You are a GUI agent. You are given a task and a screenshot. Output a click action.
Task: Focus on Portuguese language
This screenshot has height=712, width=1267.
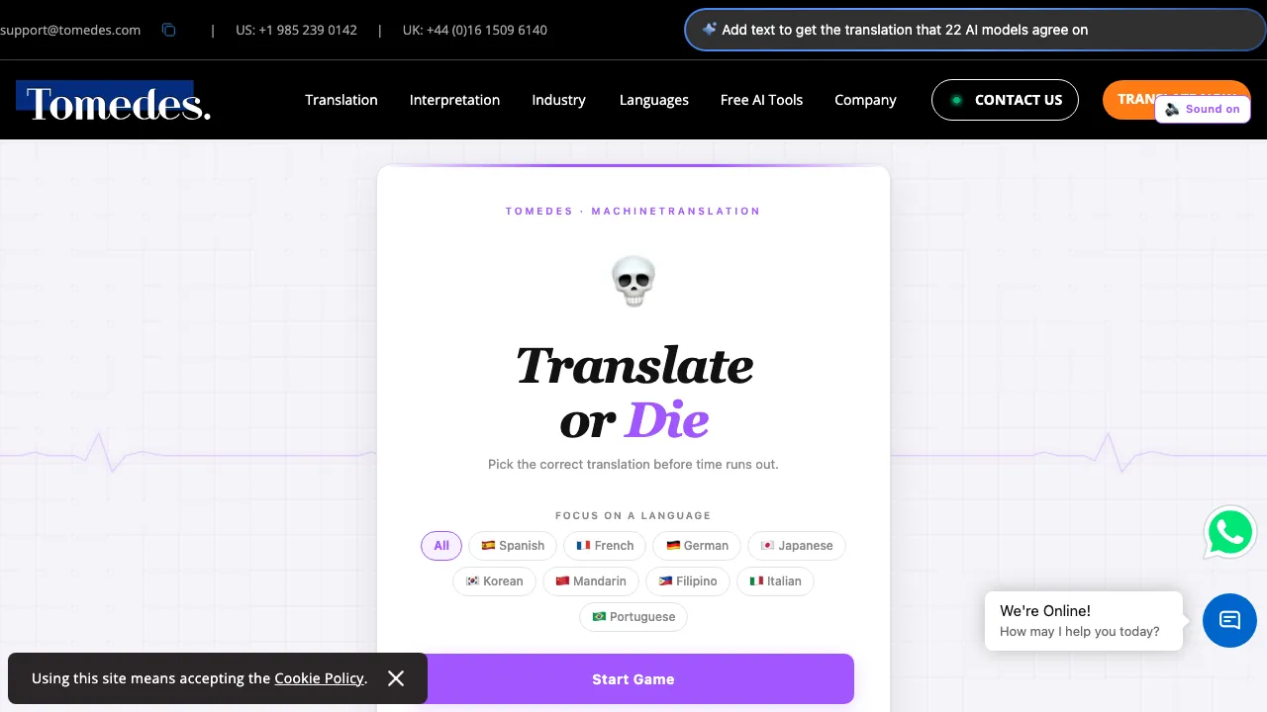(x=633, y=617)
